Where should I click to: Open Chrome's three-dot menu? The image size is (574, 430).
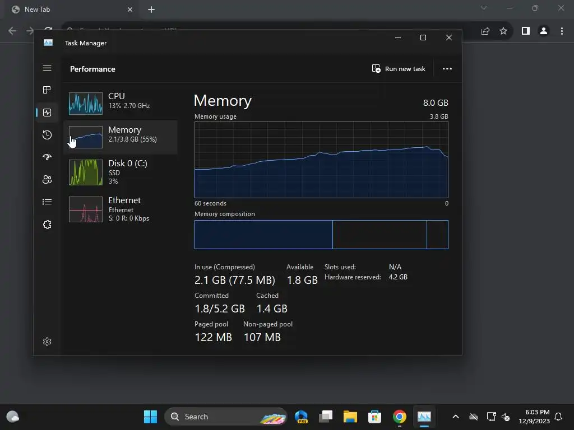coord(562,31)
